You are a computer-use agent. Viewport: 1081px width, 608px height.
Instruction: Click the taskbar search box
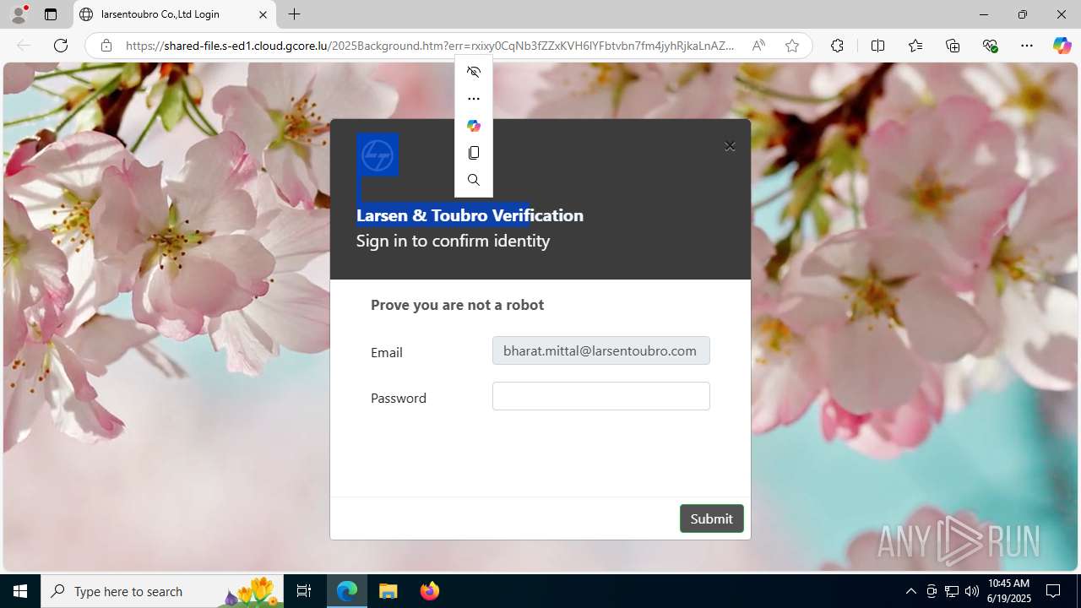click(164, 591)
